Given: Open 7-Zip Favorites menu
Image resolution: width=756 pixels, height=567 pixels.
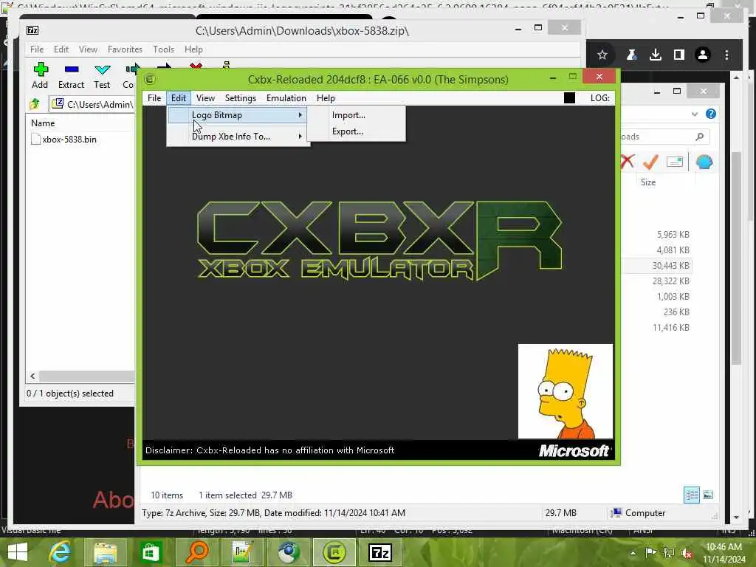Looking at the screenshot, I should pos(125,49).
